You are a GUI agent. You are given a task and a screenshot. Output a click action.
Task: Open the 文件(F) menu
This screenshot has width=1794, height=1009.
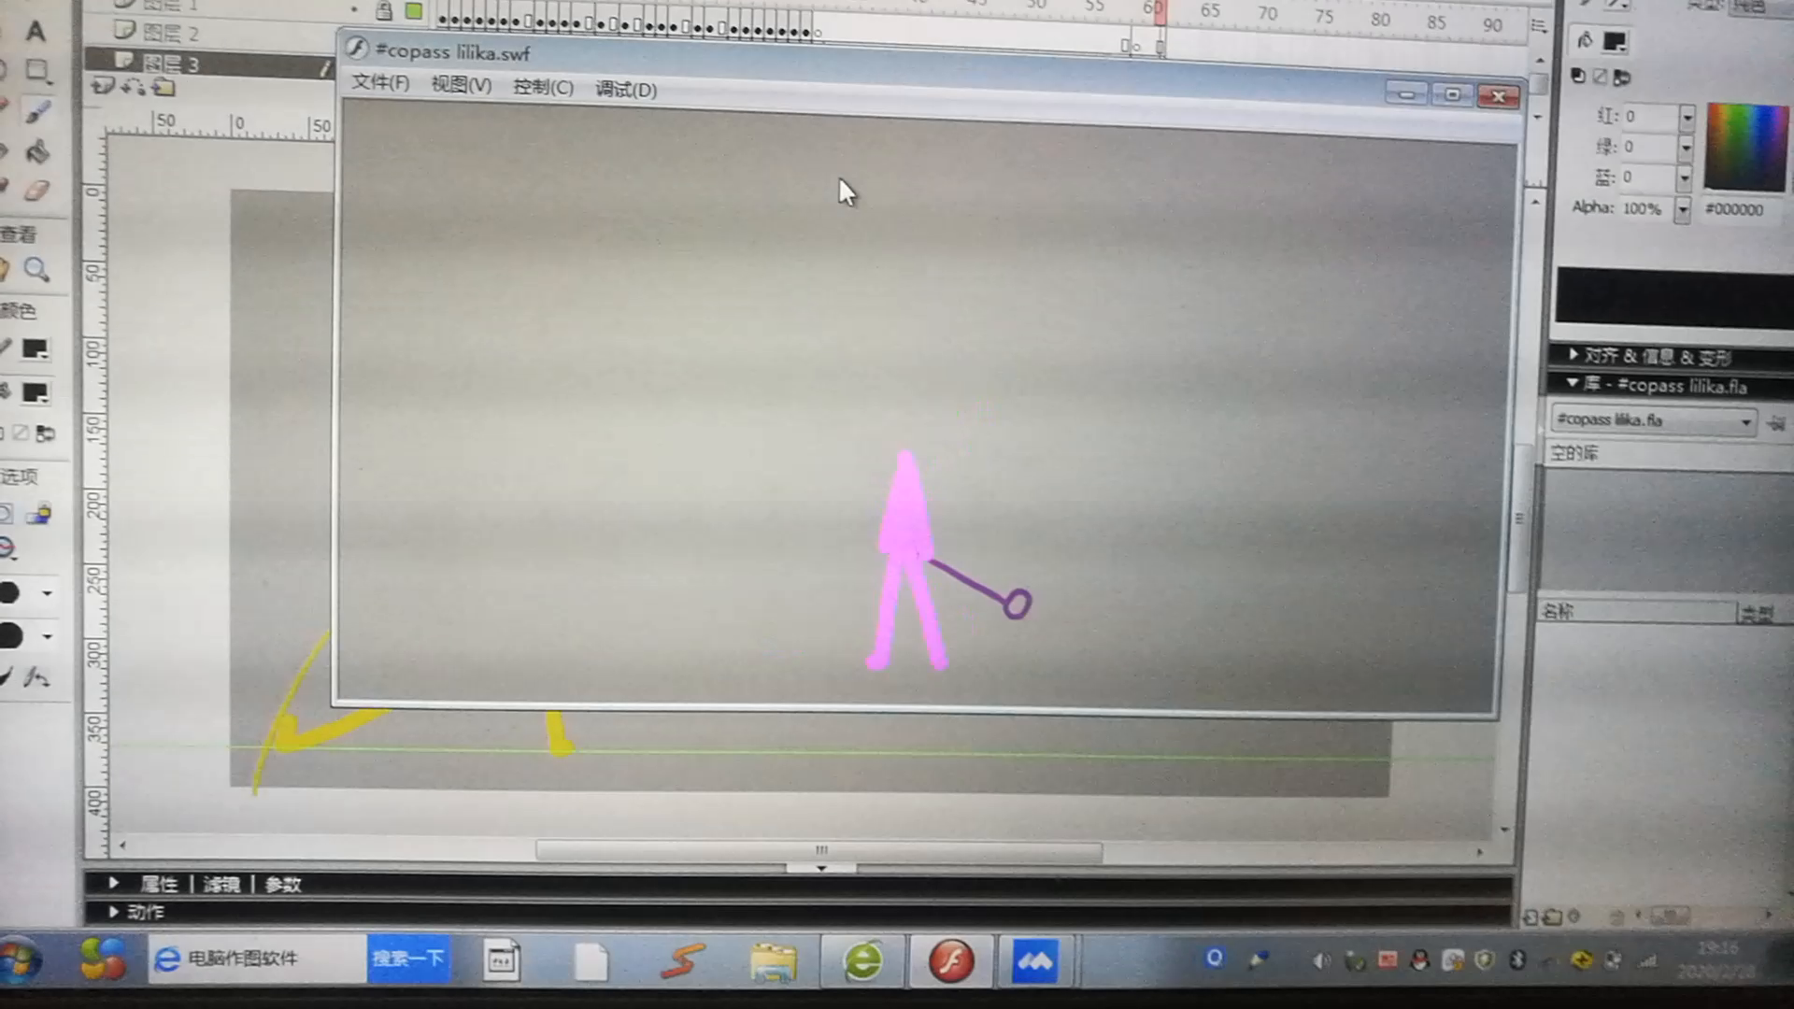(x=380, y=83)
